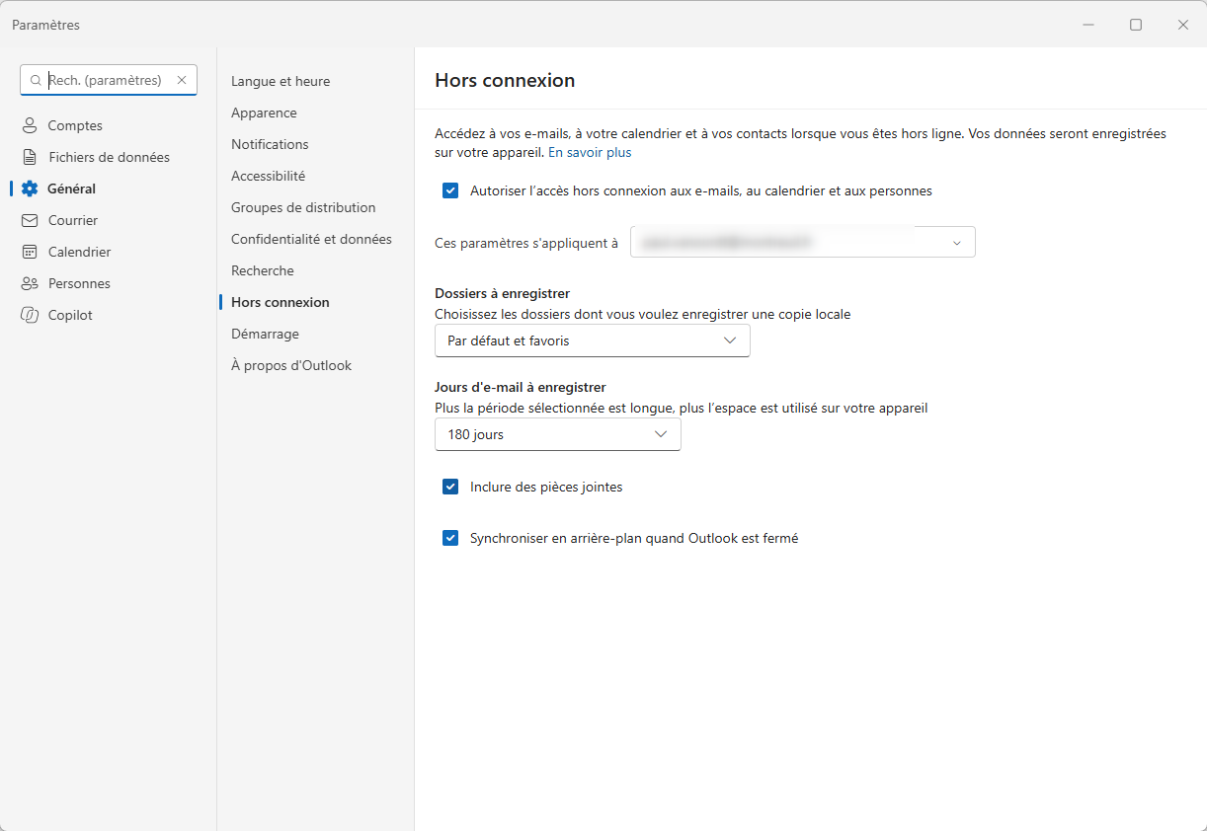The height and width of the screenshot is (831, 1207).
Task: Open Démarrage settings
Action: tap(265, 334)
